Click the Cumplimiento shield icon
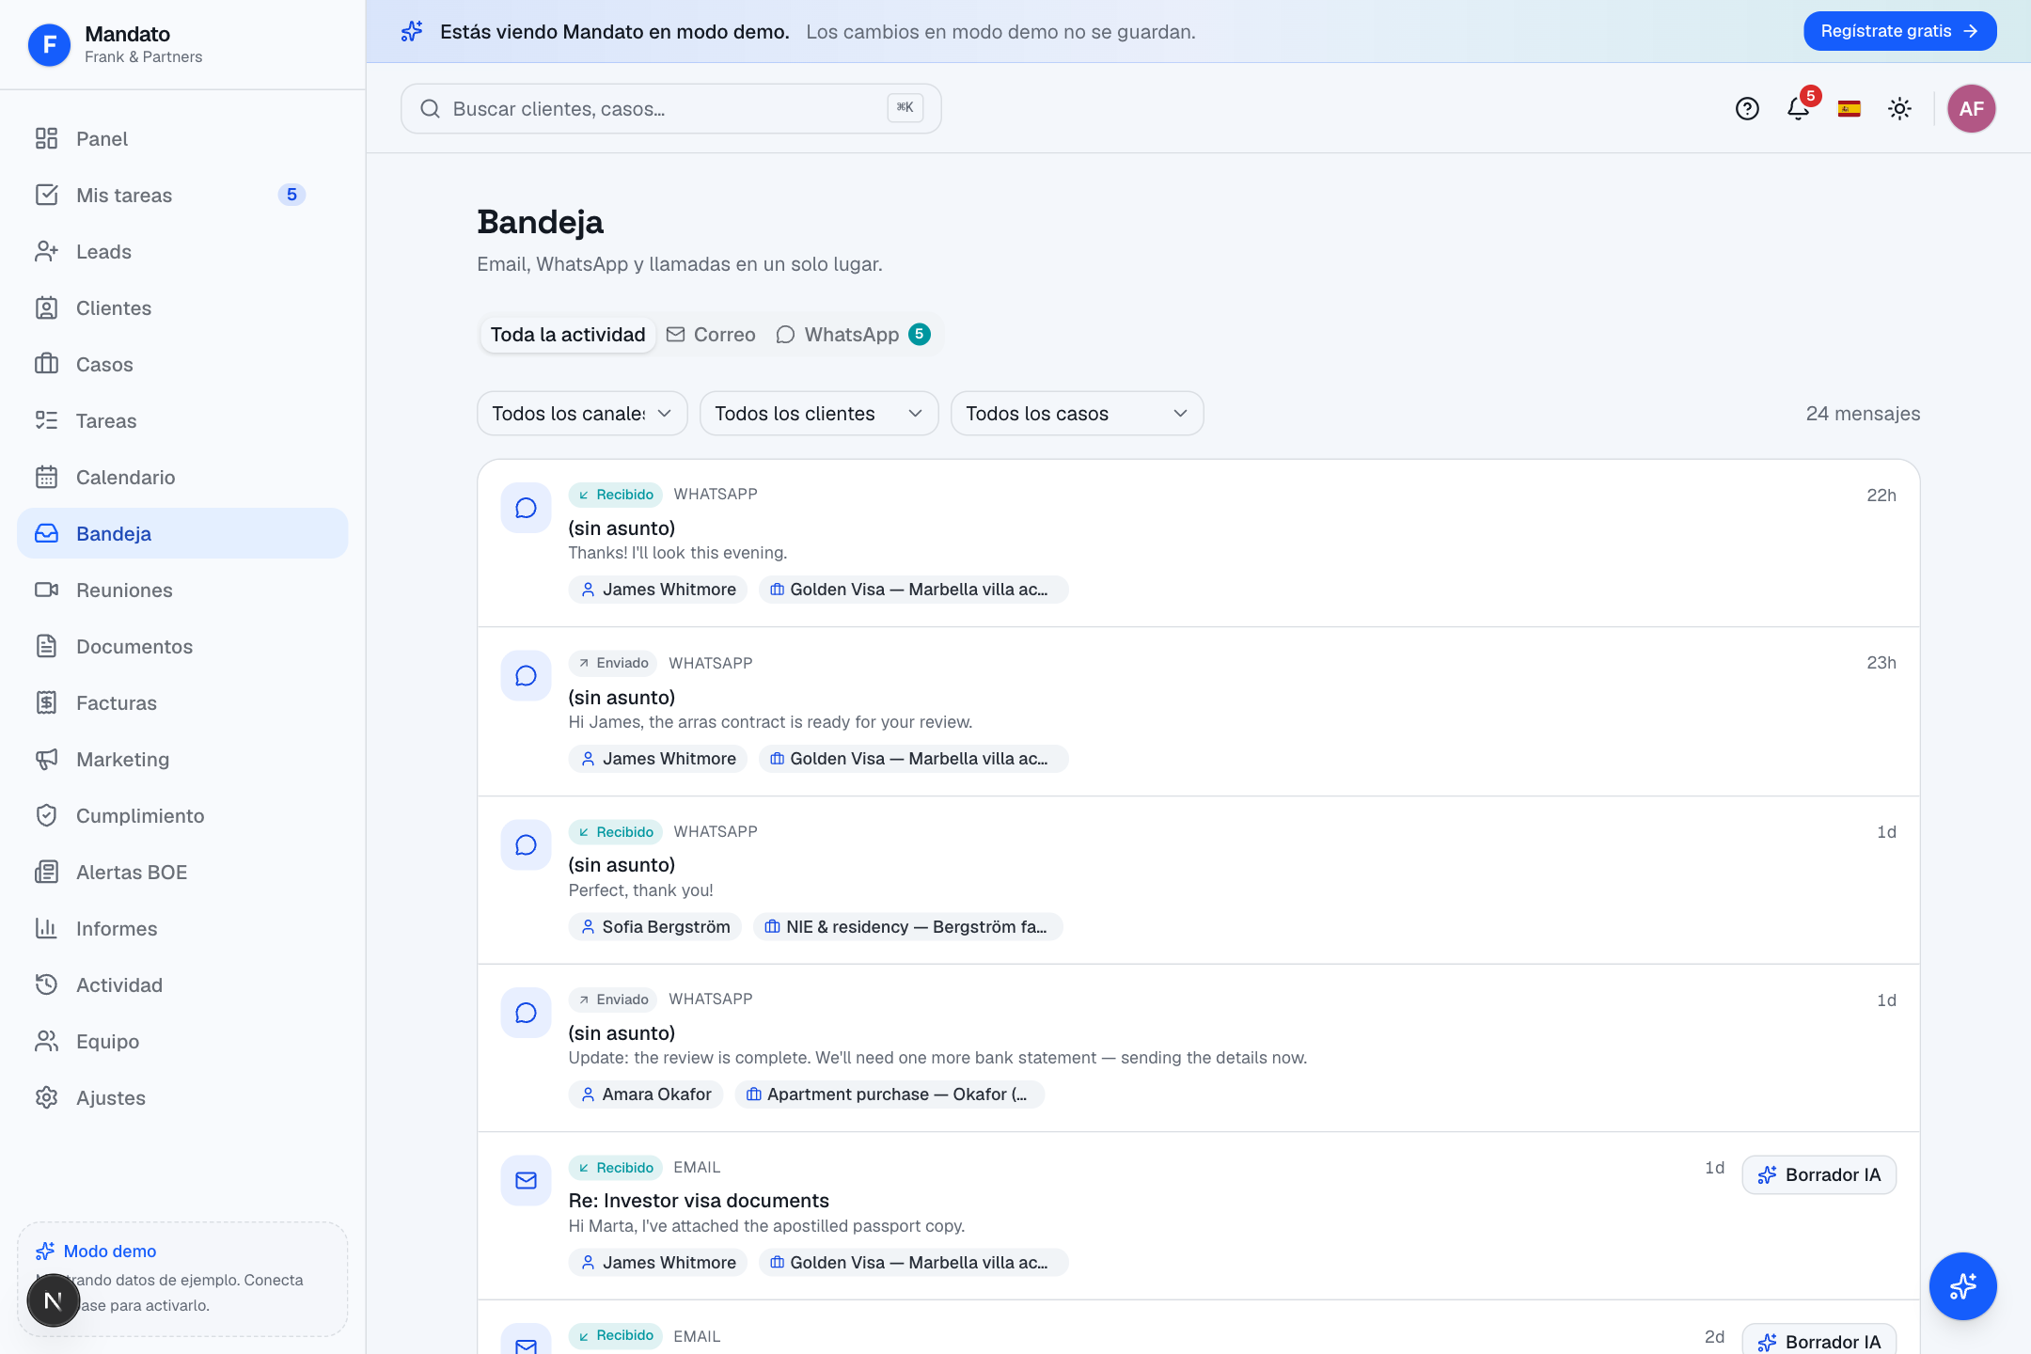This screenshot has height=1354, width=2031. [46, 816]
